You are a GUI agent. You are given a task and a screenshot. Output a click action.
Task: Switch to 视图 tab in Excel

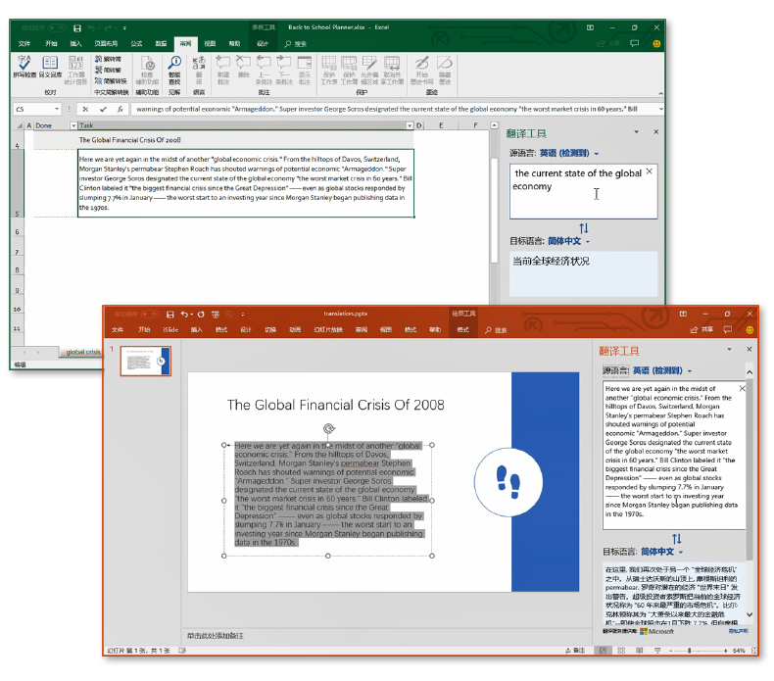pos(211,44)
